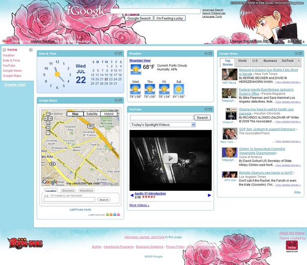Go to previous YouTube video arrow

point(132,195)
